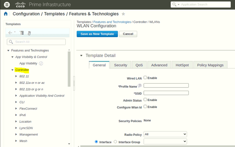Select the Controller folder label

(x=22, y=70)
